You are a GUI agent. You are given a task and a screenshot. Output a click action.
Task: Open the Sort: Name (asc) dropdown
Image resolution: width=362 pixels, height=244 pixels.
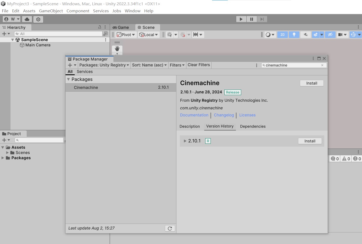[149, 65]
